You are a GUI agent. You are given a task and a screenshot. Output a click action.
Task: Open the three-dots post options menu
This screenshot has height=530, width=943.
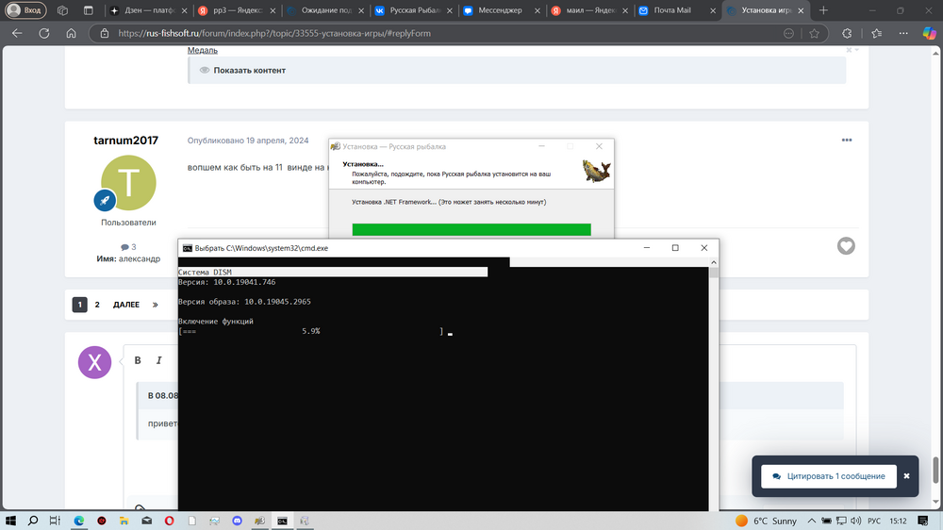(x=847, y=141)
